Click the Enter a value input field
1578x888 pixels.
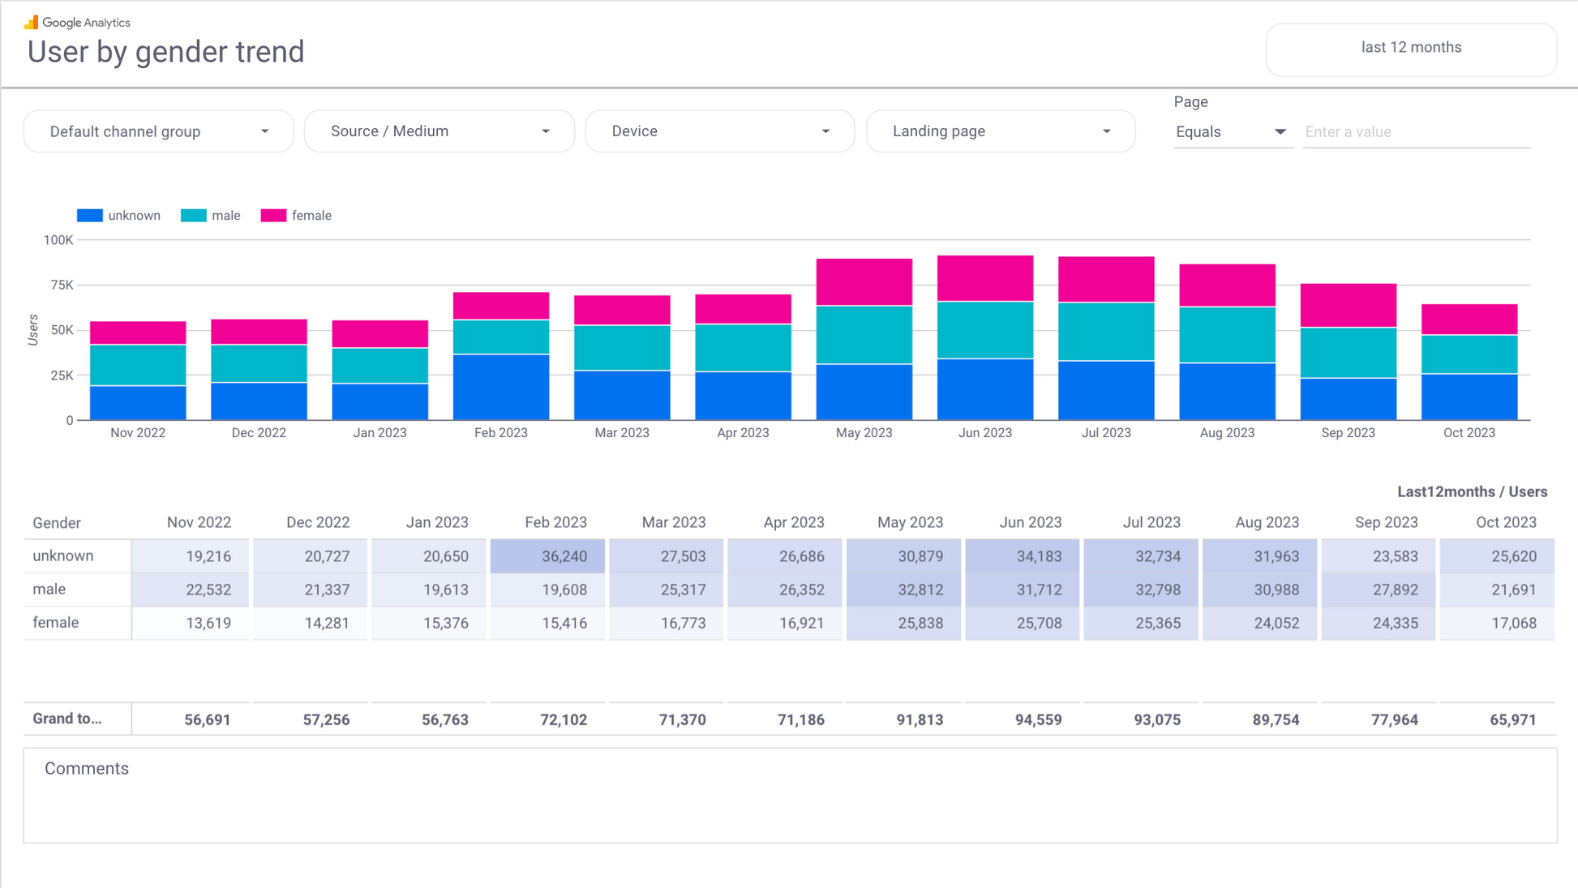point(1416,132)
